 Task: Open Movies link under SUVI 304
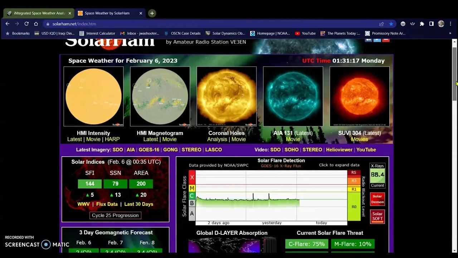pyautogui.click(x=360, y=139)
